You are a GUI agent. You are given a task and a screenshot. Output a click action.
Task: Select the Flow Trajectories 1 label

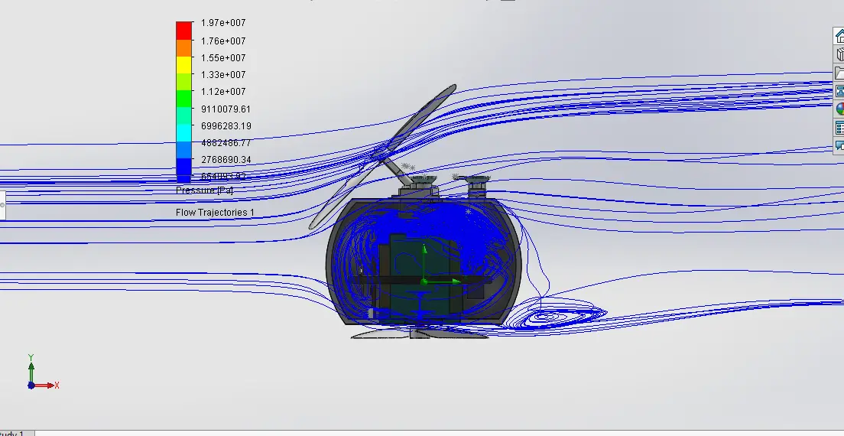(215, 213)
